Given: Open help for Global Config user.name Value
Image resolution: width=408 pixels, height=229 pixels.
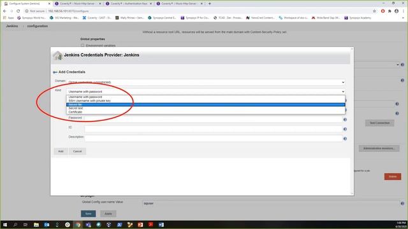Looking at the screenshot, I should point(402,204).
